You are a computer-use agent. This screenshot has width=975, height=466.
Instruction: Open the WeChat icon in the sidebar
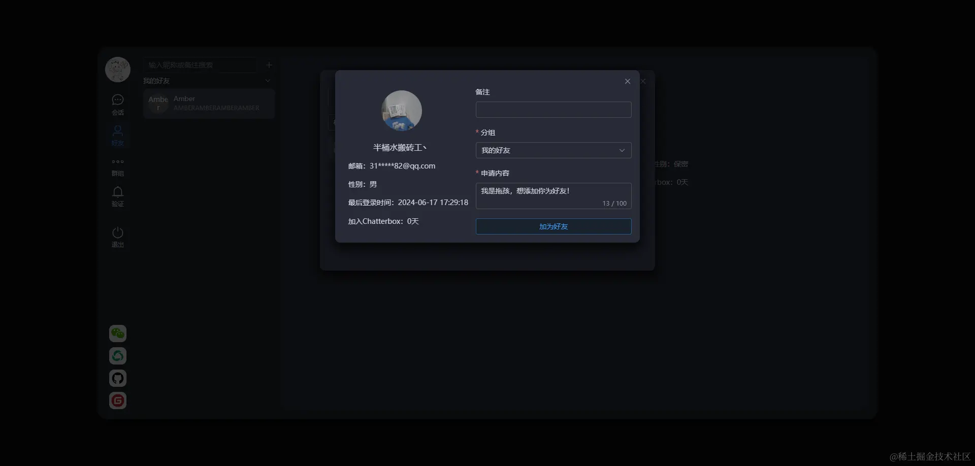coord(117,334)
